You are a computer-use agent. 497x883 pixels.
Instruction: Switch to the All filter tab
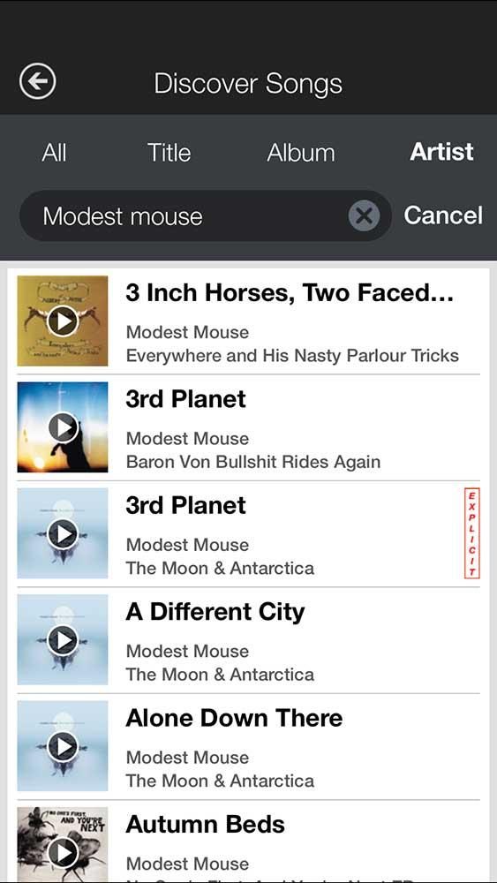pyautogui.click(x=54, y=153)
